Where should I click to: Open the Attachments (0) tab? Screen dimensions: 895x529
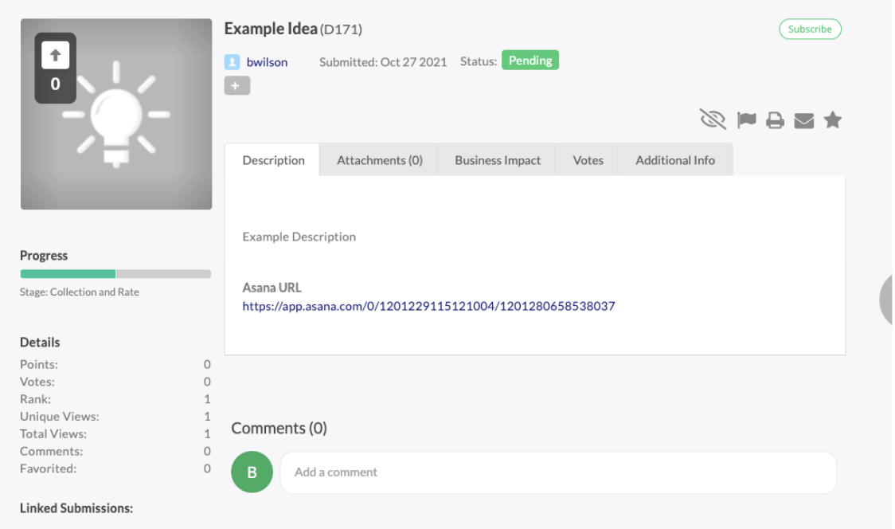[x=379, y=160]
